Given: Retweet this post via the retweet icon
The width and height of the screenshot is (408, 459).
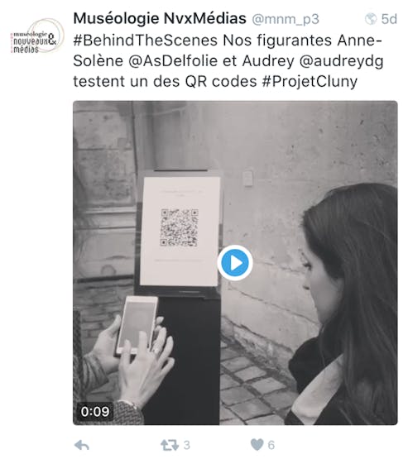Looking at the screenshot, I should point(170,445).
